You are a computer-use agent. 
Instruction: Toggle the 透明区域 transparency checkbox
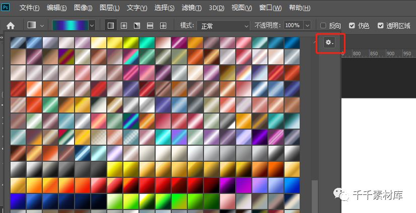click(380, 26)
